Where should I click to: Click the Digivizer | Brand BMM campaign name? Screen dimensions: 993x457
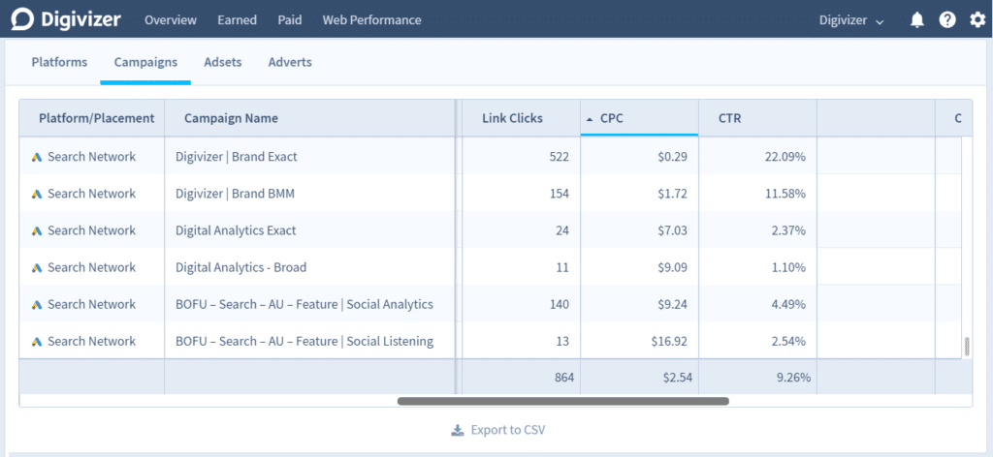pyautogui.click(x=235, y=194)
